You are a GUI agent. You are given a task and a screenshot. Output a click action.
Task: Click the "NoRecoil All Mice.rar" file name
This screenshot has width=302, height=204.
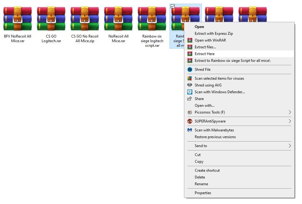[118, 38]
